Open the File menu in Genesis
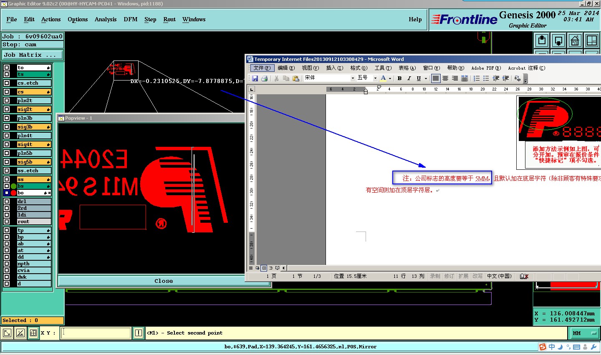 (x=12, y=19)
